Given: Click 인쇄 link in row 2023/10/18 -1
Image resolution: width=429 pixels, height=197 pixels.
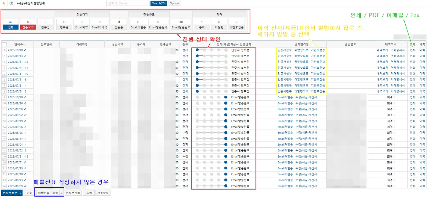Looking at the screenshot, I should (x=413, y=50).
